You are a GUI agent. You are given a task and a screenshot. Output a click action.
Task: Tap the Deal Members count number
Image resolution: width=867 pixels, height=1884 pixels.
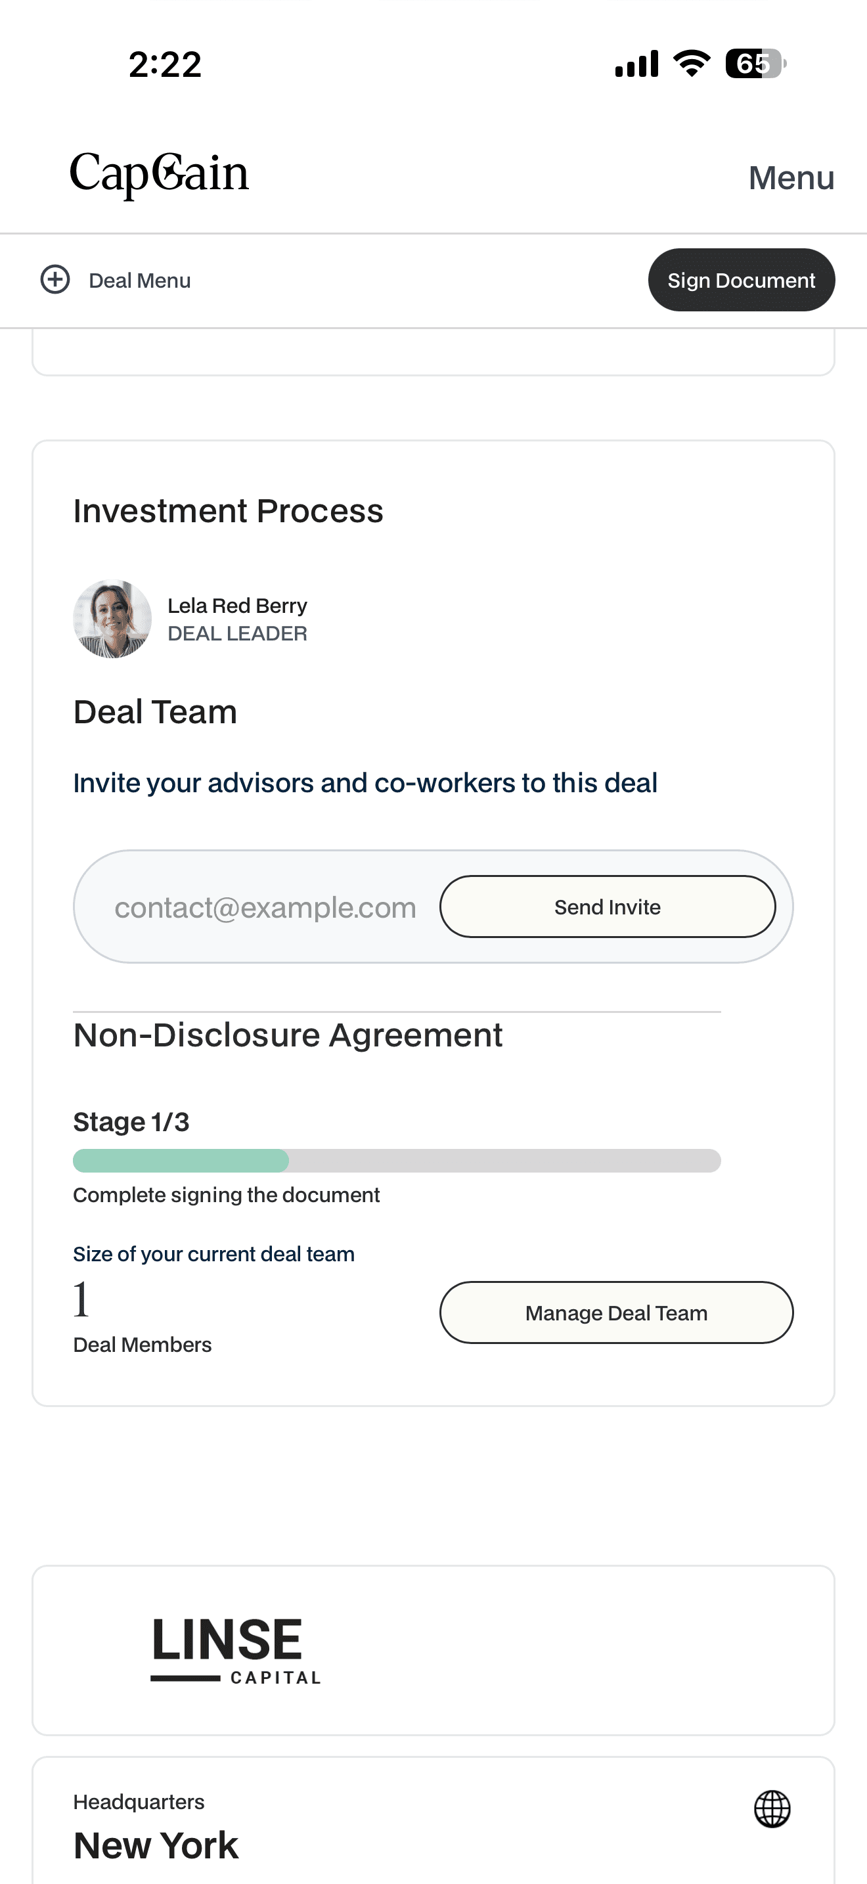pos(81,1299)
